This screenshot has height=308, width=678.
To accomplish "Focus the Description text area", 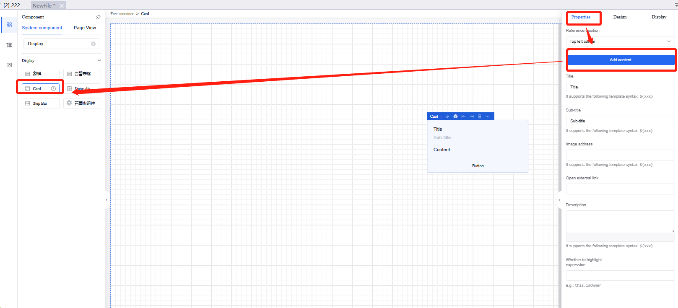I will coord(621,222).
